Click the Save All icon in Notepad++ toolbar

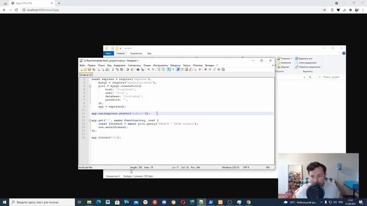click(x=94, y=70)
